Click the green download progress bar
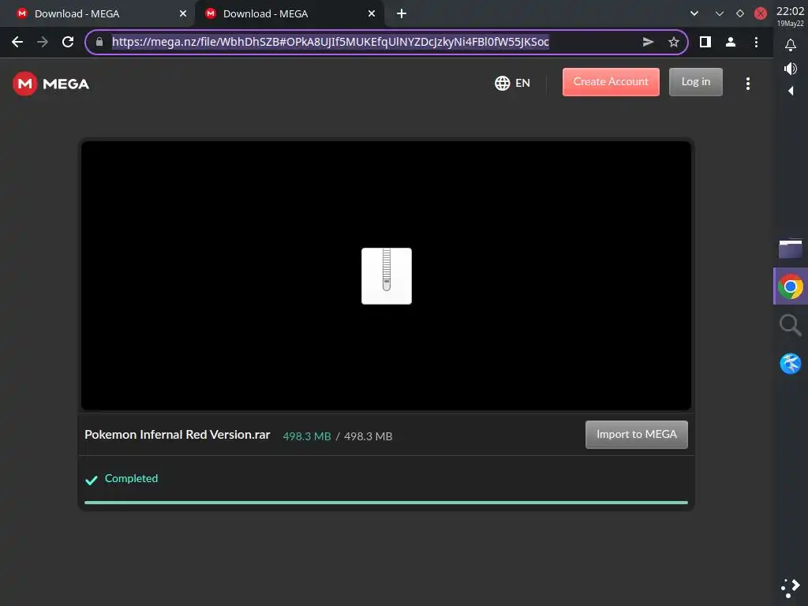This screenshot has height=606, width=808. click(386, 503)
